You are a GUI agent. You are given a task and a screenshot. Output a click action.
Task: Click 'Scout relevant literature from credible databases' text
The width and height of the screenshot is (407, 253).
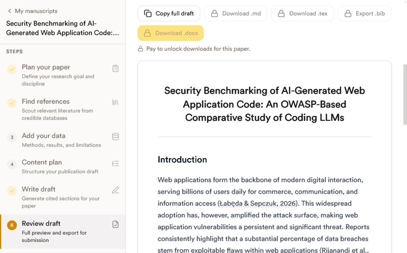click(57, 114)
